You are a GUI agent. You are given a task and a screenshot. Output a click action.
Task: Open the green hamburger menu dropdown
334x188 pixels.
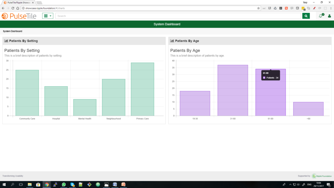pyautogui.click(x=47, y=16)
